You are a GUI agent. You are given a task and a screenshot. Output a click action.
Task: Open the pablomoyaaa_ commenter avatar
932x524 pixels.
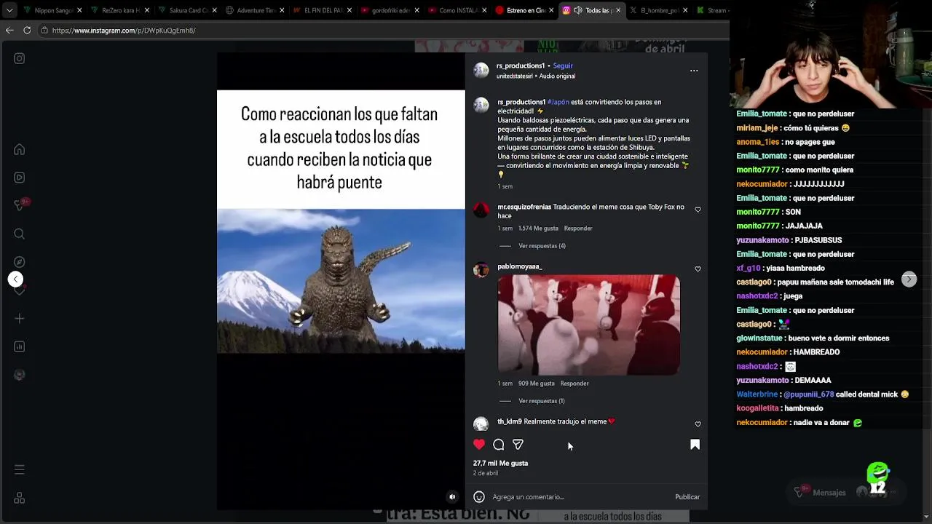click(481, 271)
